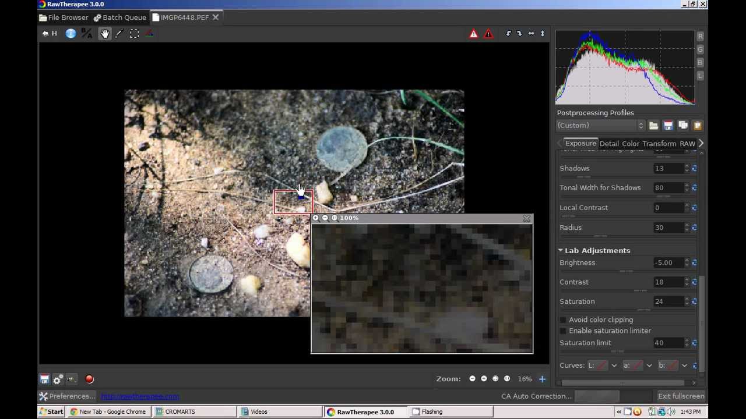This screenshot has height=419, width=746.
Task: Switch to the Color tab
Action: click(x=631, y=144)
